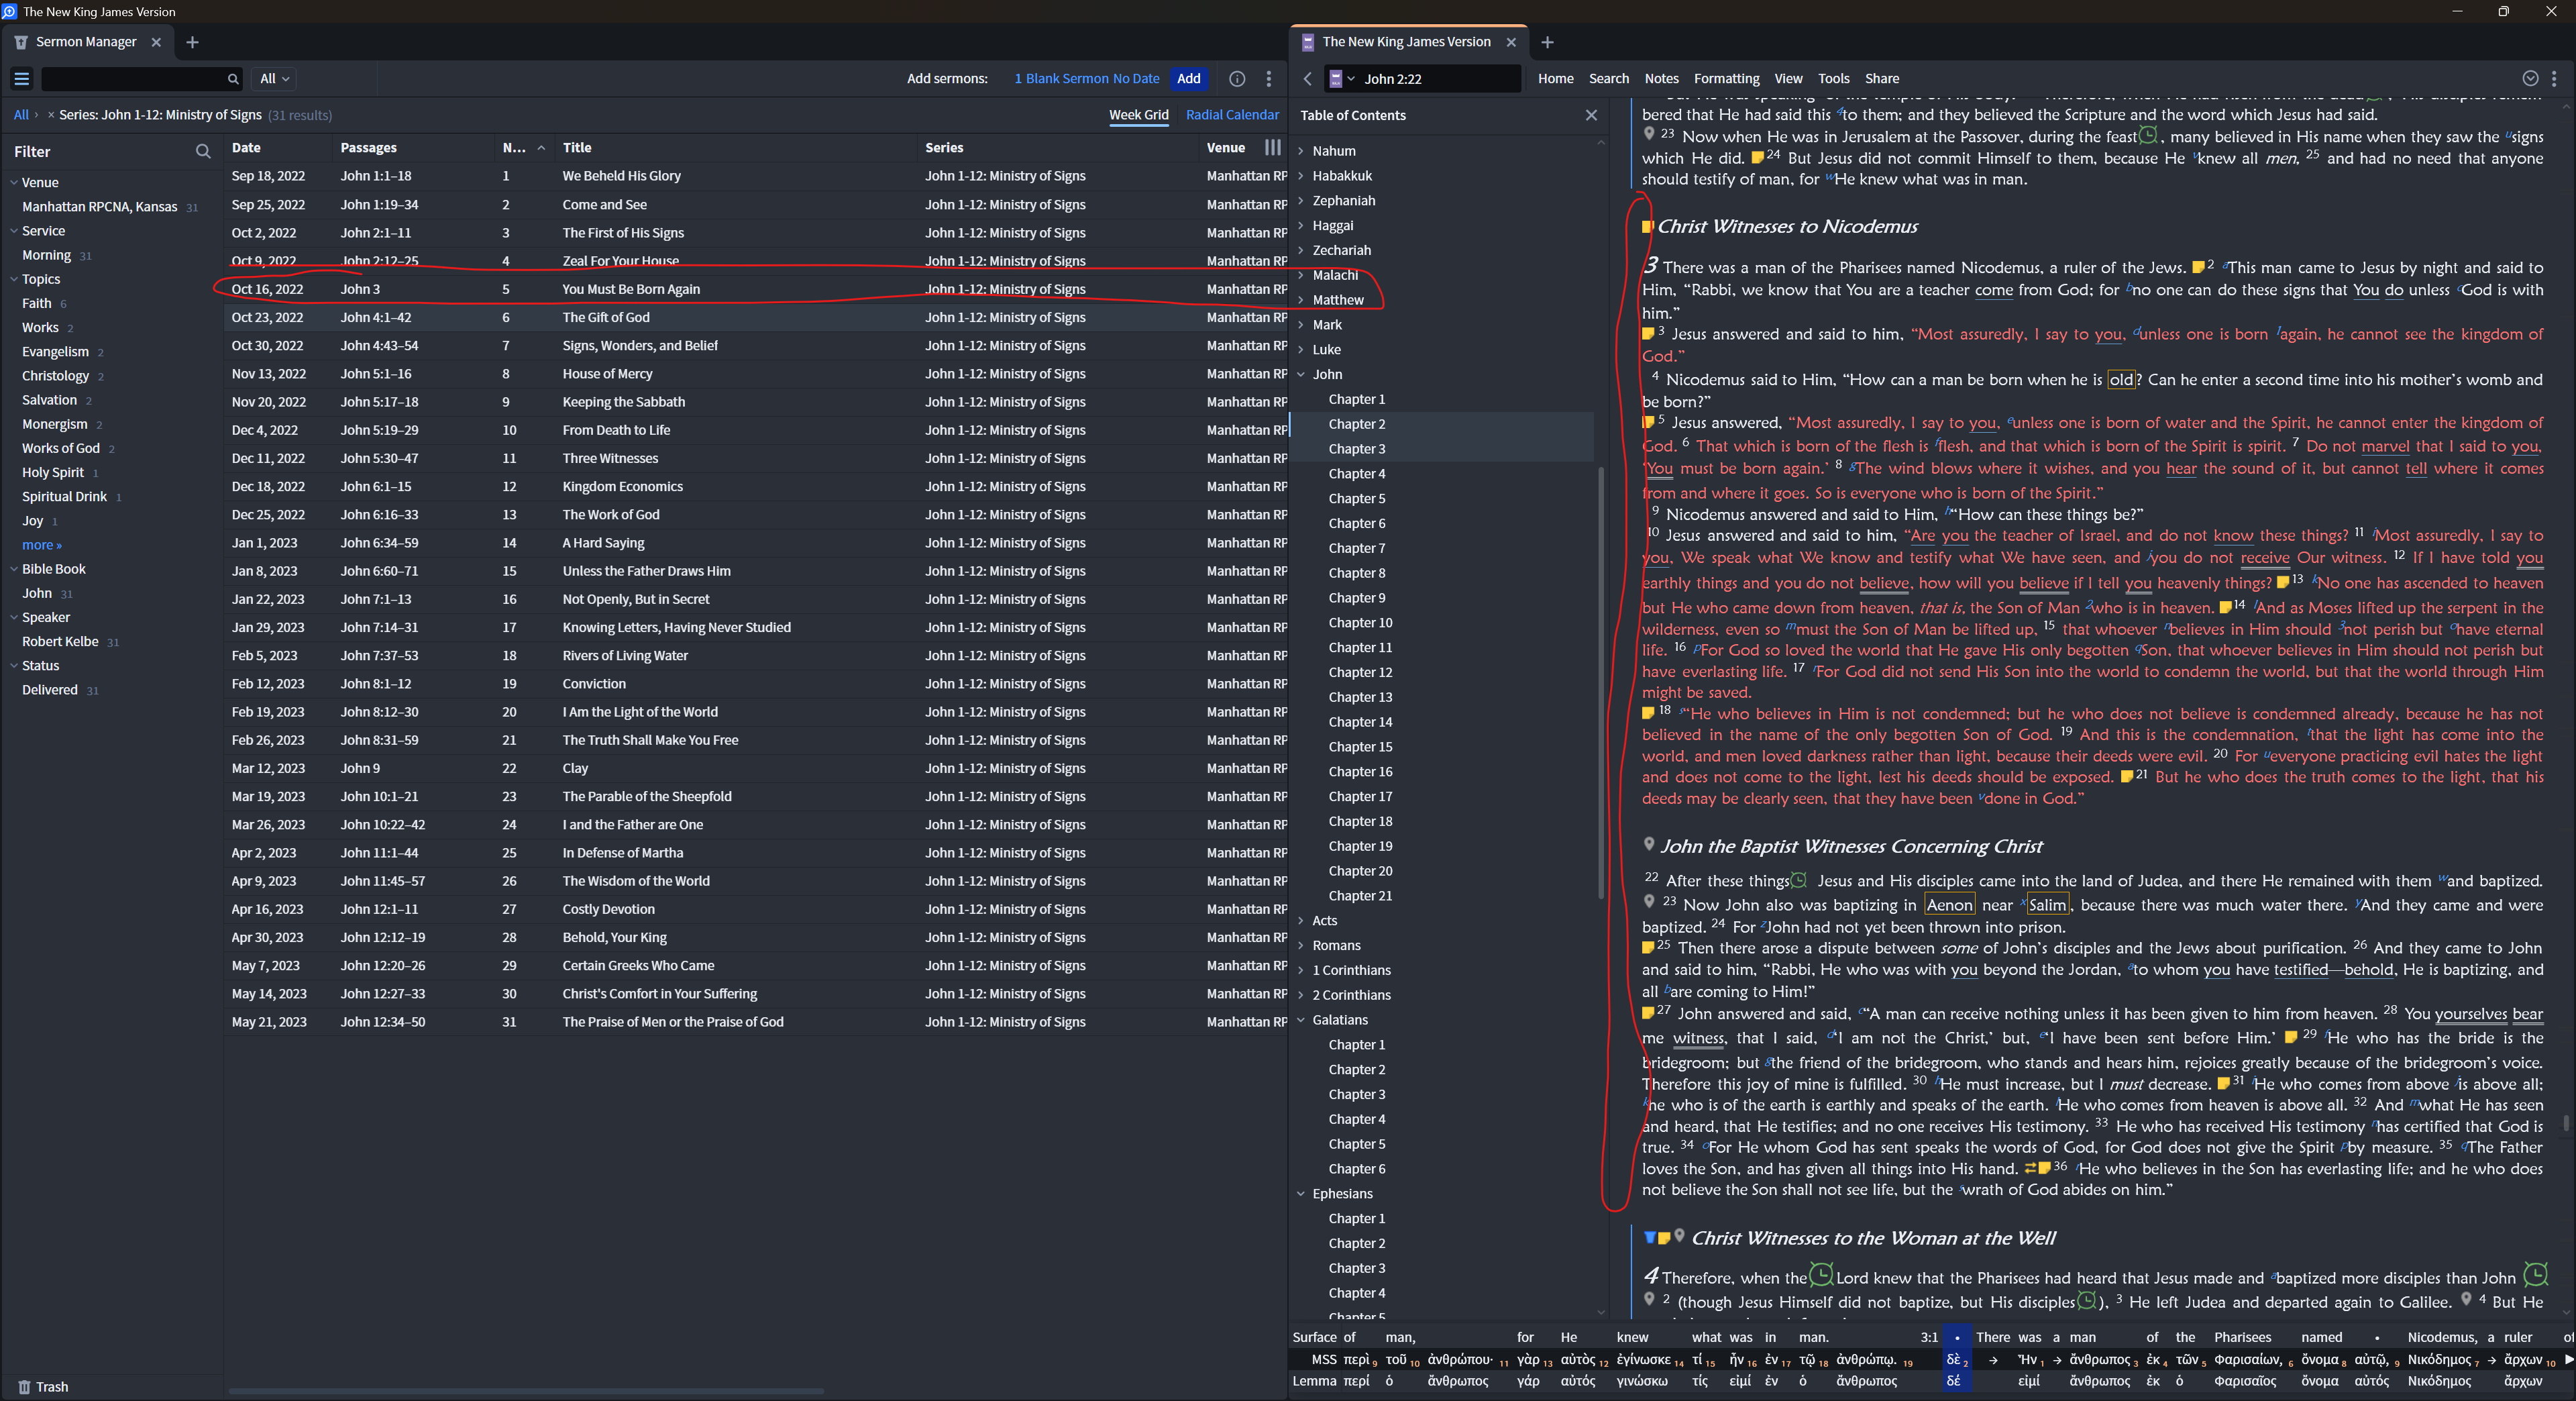Click map pin icon before John 2:23
Screen dimensions: 2576x1401
1649,134
